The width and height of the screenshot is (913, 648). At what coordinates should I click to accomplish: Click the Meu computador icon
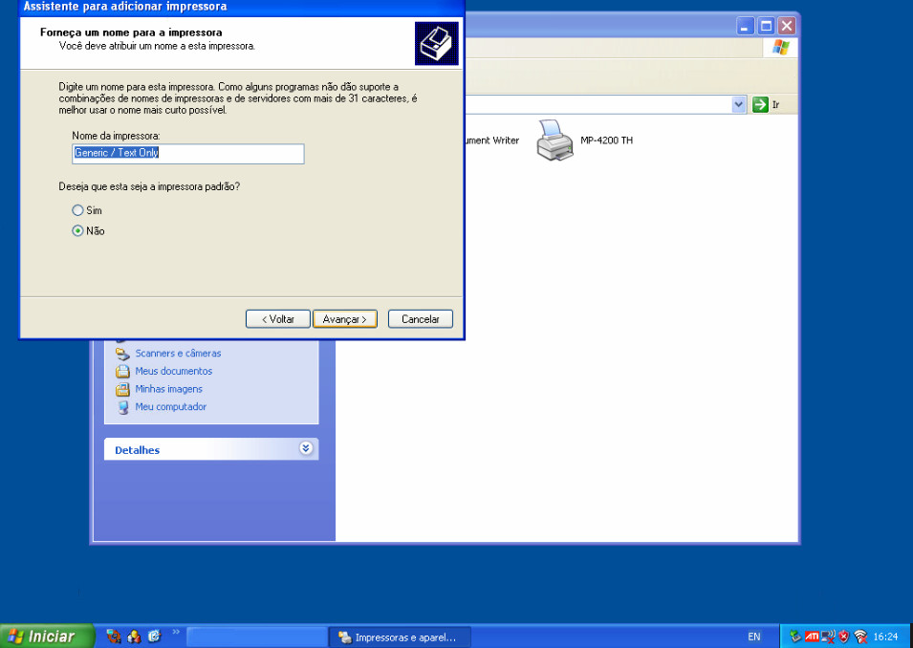coord(122,407)
